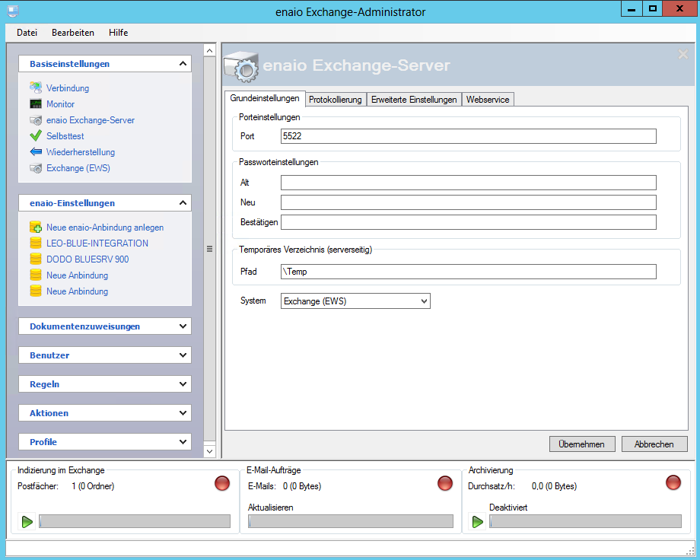Expand the Dokumentenzuweisungen section
The height and width of the screenshot is (560, 700).
183,326
